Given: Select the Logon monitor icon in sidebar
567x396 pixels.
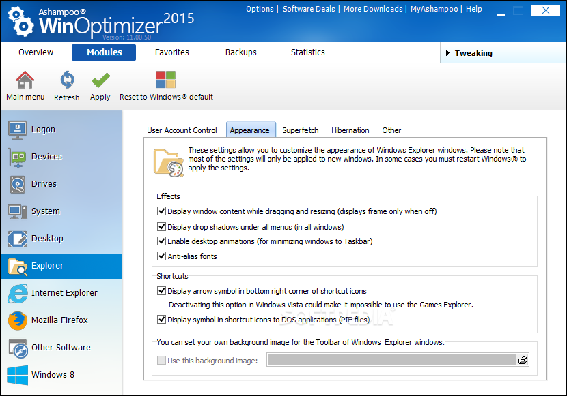Looking at the screenshot, I should (17, 130).
